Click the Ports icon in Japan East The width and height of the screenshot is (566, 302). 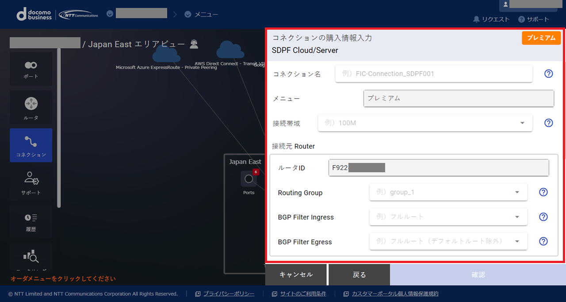tap(249, 179)
